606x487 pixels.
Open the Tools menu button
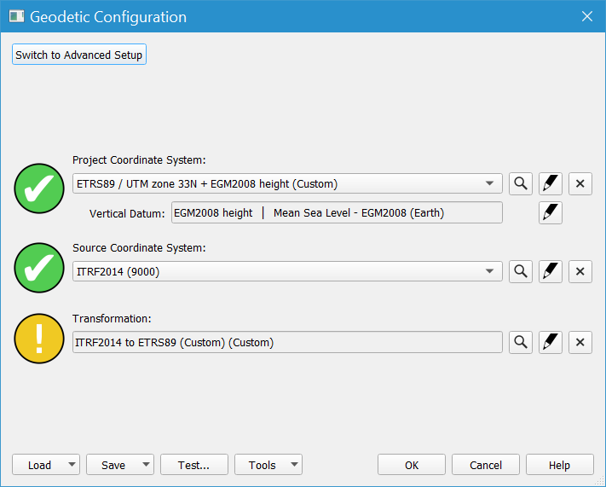tap(268, 465)
